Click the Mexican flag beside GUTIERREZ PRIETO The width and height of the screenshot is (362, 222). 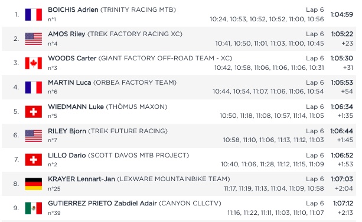34,208
